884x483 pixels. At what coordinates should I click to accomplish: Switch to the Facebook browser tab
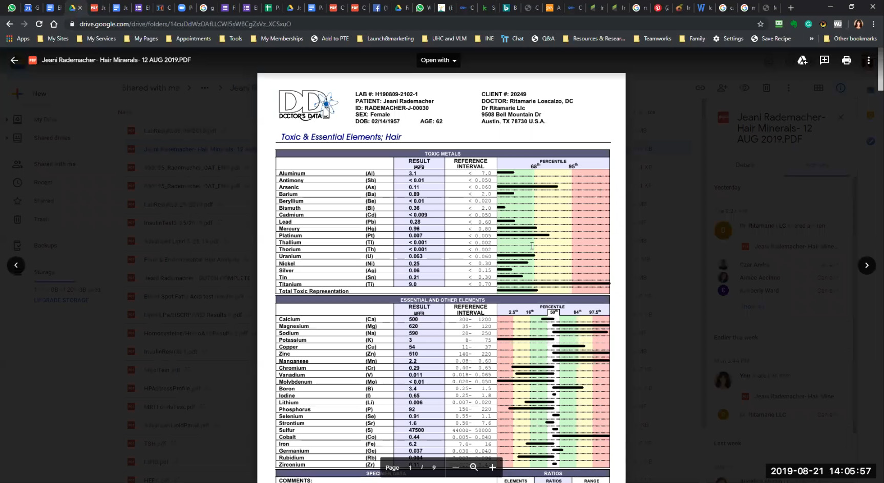pyautogui.click(x=380, y=8)
